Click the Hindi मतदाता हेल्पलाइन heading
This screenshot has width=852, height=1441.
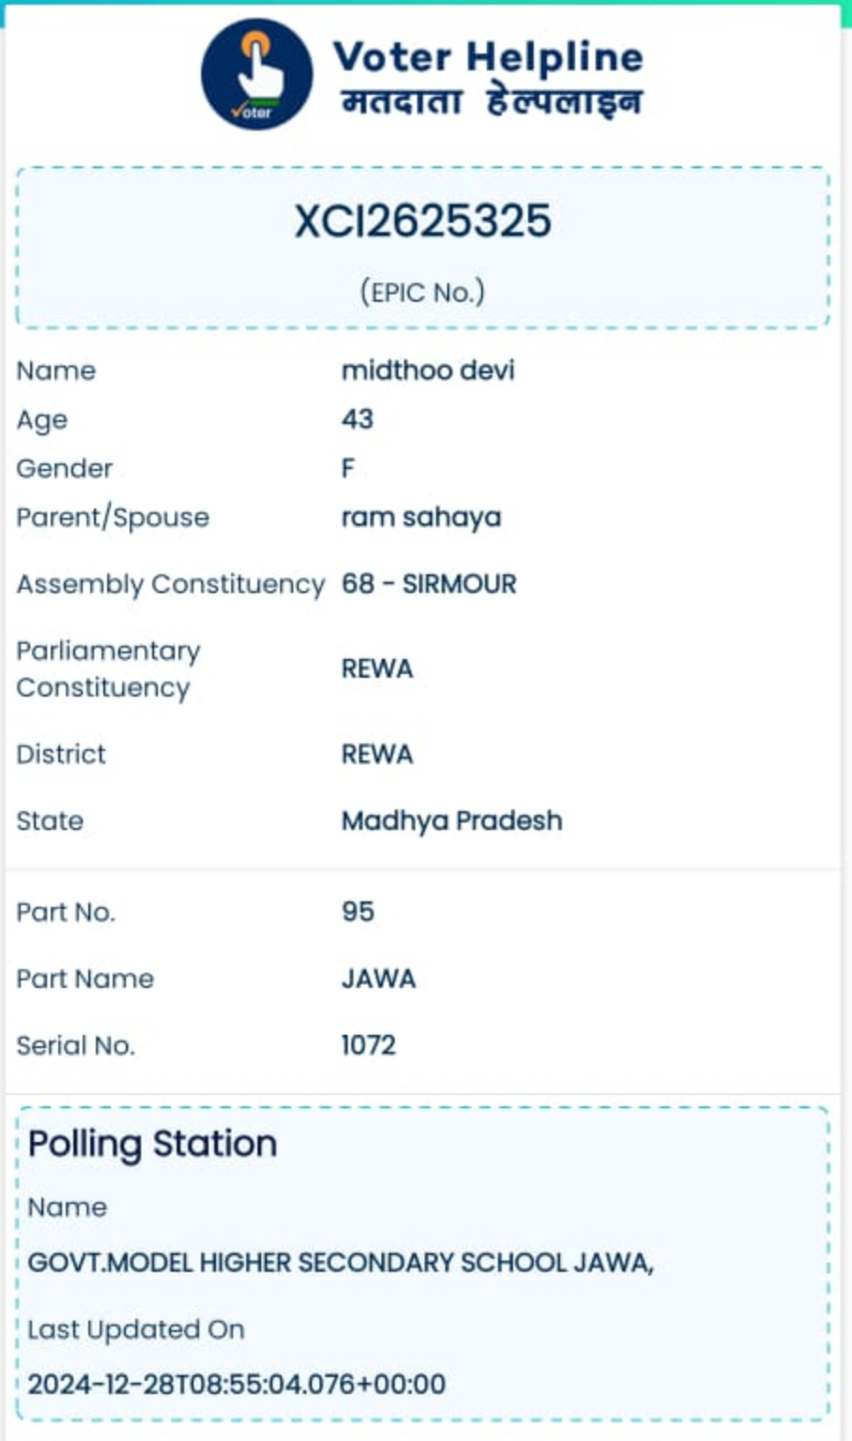(x=491, y=102)
